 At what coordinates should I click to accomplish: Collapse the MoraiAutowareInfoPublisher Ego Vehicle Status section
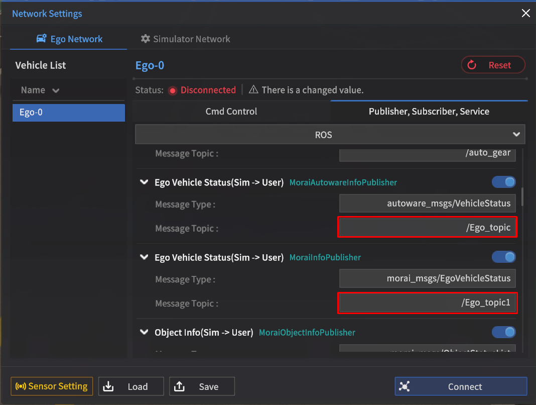coord(144,182)
